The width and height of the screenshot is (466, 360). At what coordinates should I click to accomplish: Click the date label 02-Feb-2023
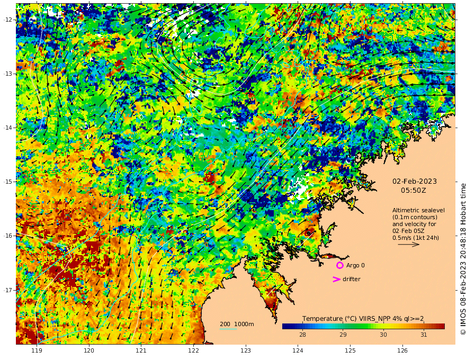415,181
